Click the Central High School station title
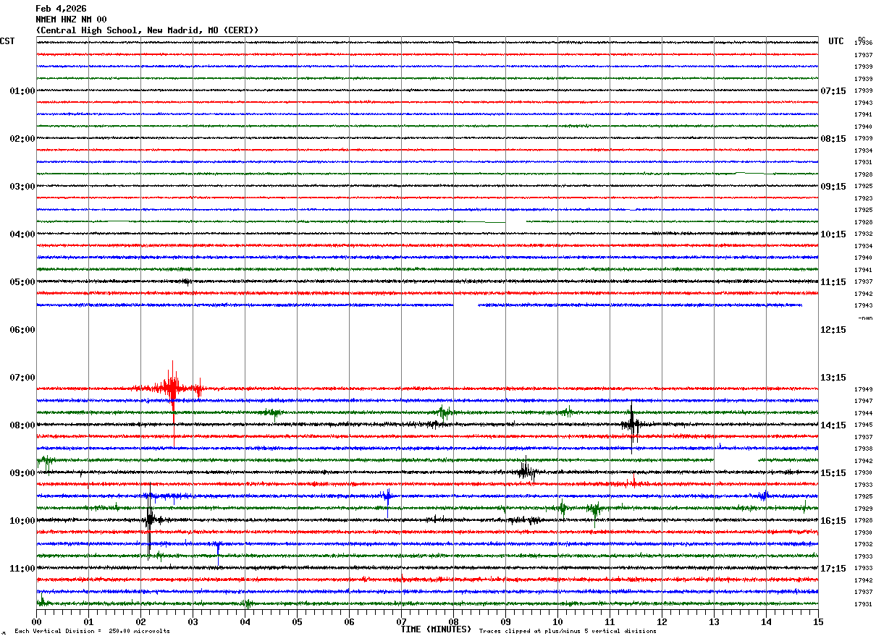The width and height of the screenshot is (876, 641). (147, 30)
